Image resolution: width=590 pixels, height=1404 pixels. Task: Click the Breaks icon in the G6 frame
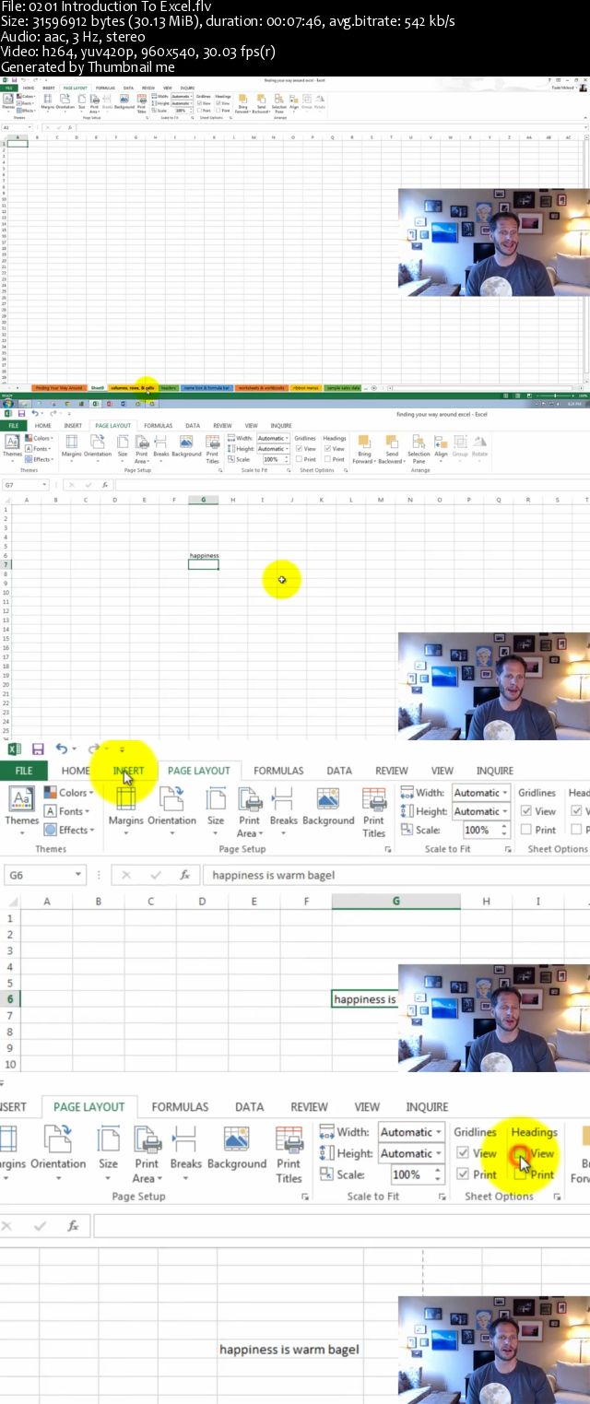283,798
